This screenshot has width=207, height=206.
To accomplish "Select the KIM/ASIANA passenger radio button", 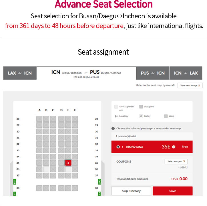I will (118, 147).
